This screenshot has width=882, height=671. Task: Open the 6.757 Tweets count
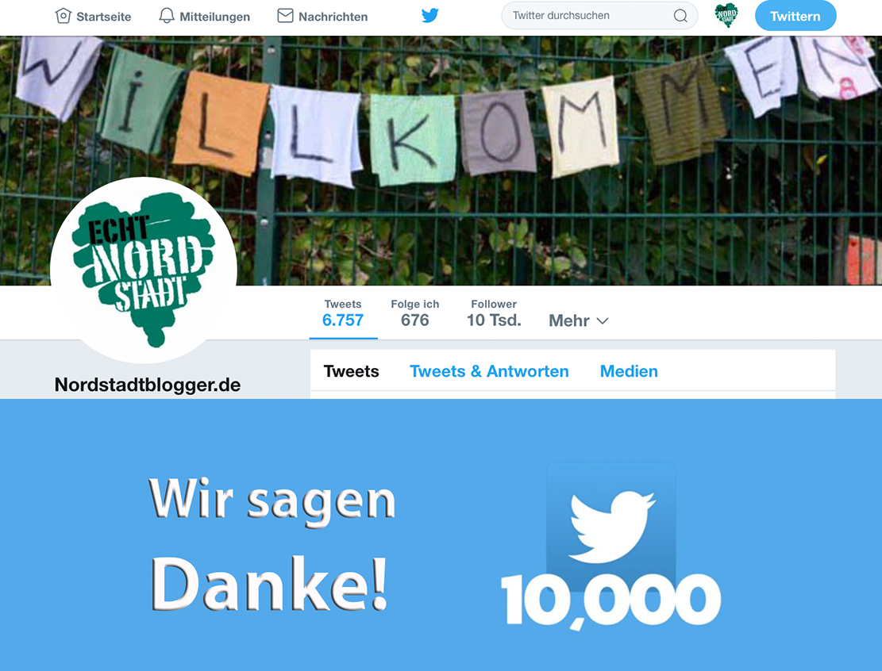(x=343, y=313)
